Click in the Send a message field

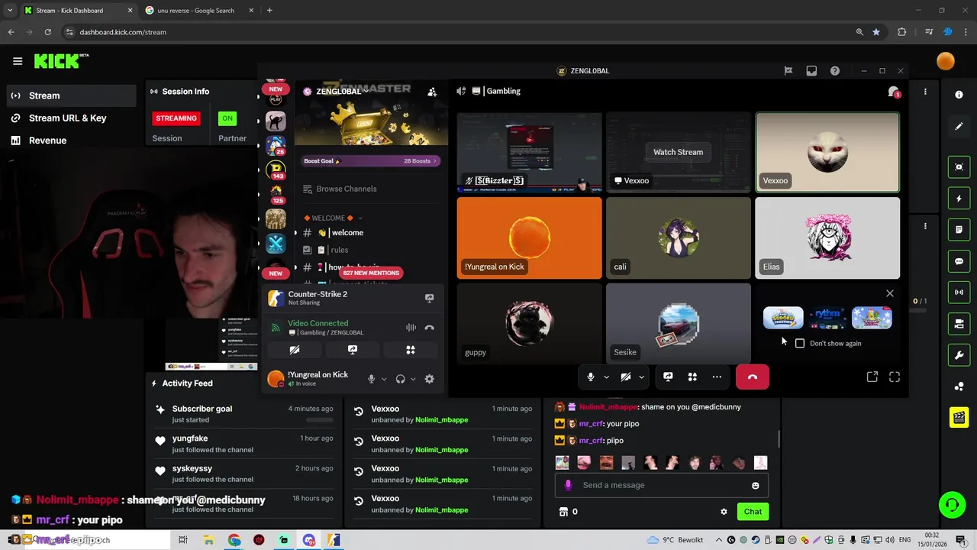point(661,485)
